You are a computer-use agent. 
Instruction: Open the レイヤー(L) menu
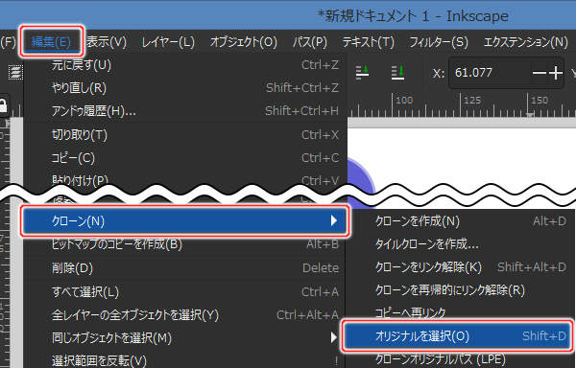point(168,42)
